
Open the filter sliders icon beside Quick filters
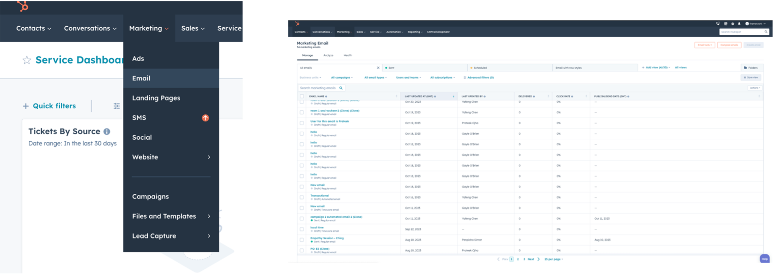(117, 106)
